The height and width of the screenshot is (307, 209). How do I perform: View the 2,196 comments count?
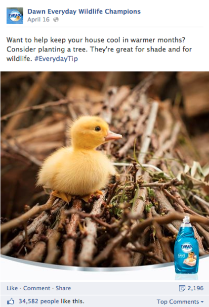(x=195, y=288)
